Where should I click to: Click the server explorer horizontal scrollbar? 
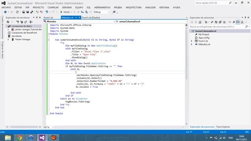pos(24,127)
